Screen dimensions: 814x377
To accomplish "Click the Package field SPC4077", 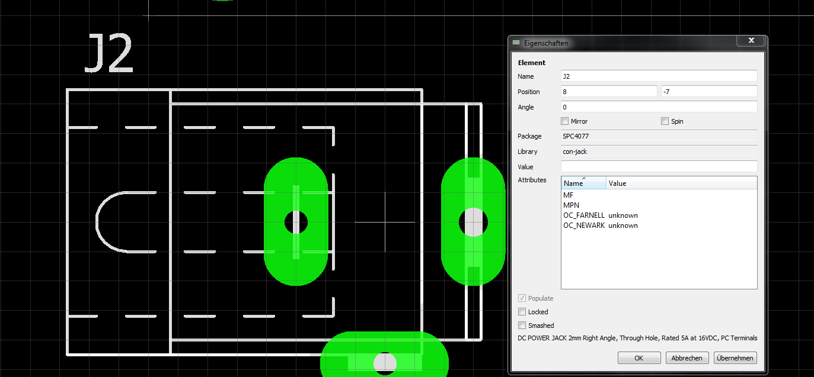I will [659, 136].
